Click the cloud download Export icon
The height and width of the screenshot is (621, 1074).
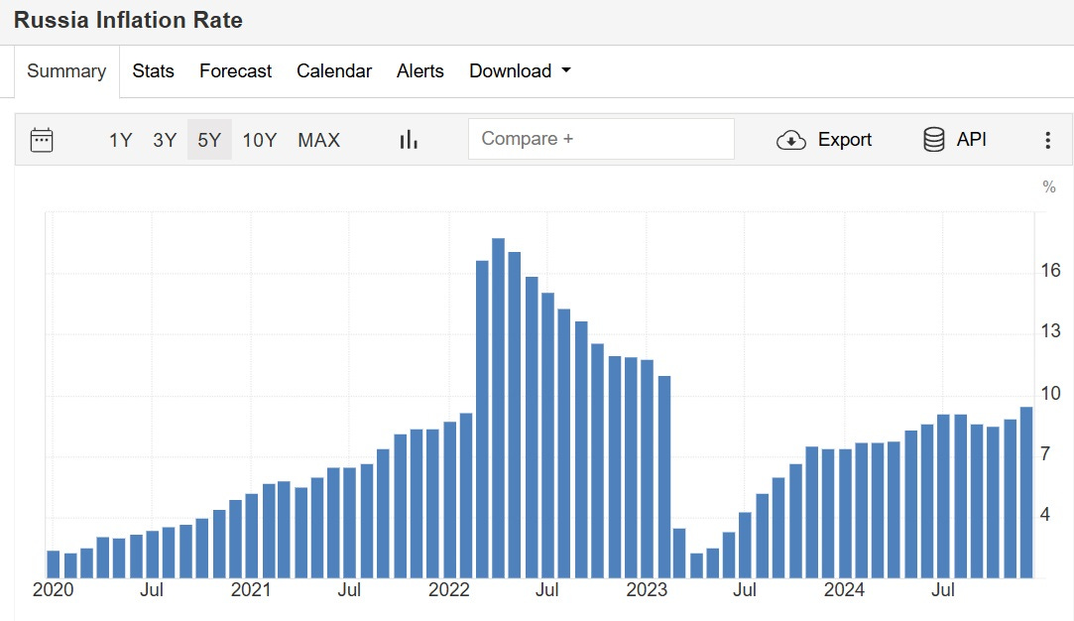click(x=790, y=140)
